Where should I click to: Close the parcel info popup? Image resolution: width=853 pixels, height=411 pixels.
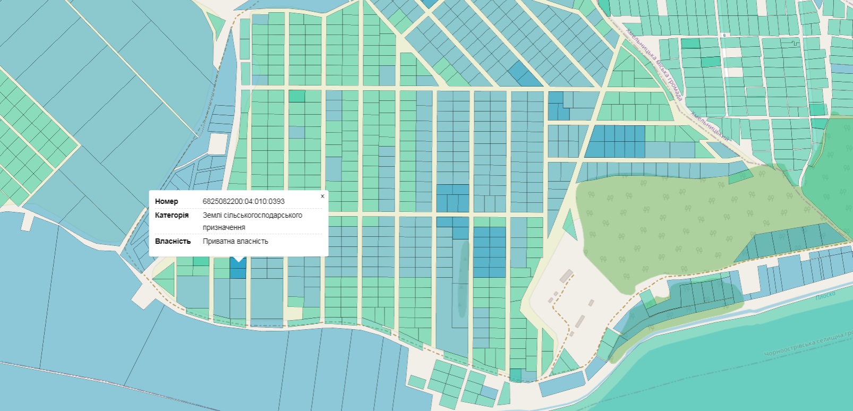(322, 196)
